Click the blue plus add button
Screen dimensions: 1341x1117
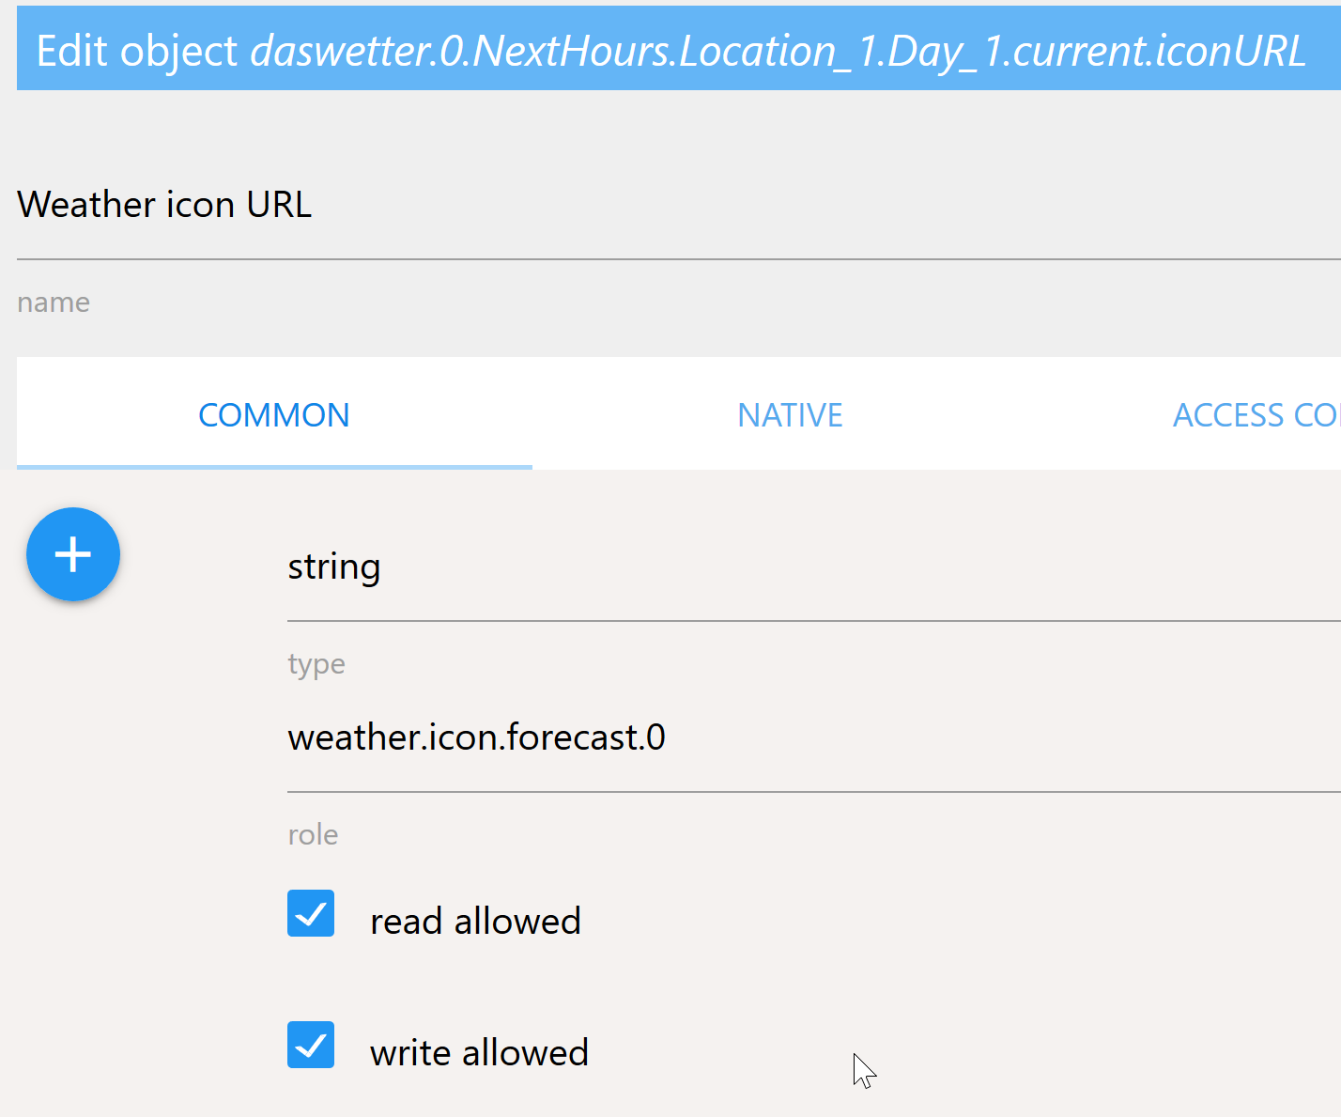click(73, 554)
